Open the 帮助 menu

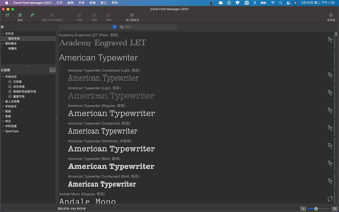[115, 3]
